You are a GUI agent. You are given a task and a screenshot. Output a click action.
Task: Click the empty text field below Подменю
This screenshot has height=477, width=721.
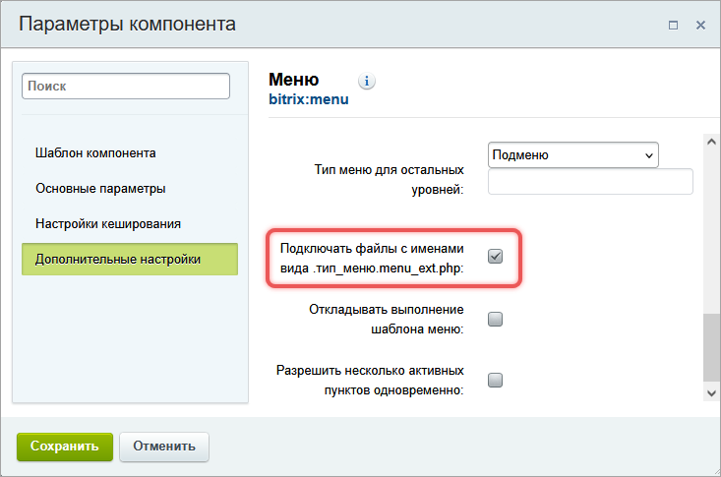(x=590, y=182)
